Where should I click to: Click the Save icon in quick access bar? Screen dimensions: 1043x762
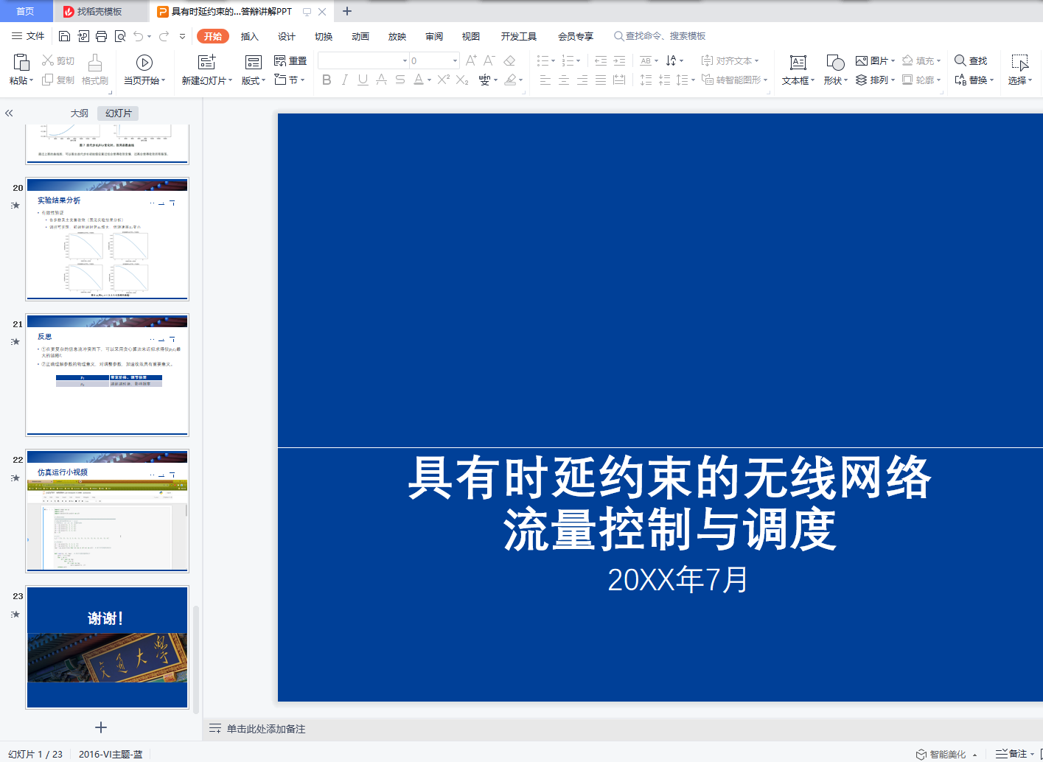point(64,36)
